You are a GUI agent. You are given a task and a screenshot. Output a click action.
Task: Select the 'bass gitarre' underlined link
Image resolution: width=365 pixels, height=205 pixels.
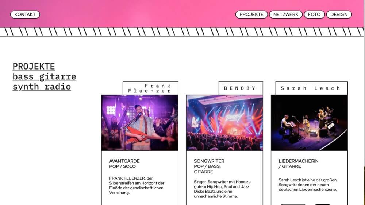(44, 76)
